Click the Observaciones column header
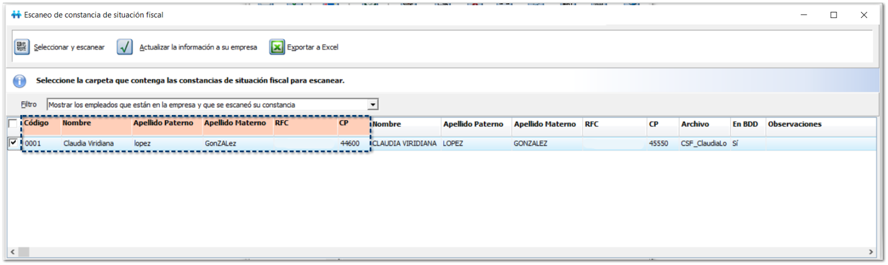This screenshot has height=265, width=888. pyautogui.click(x=794, y=124)
